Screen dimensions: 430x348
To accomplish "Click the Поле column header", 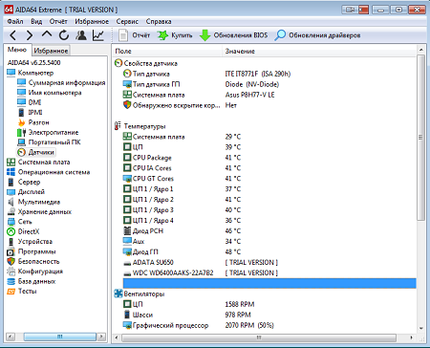I will 167,51.
